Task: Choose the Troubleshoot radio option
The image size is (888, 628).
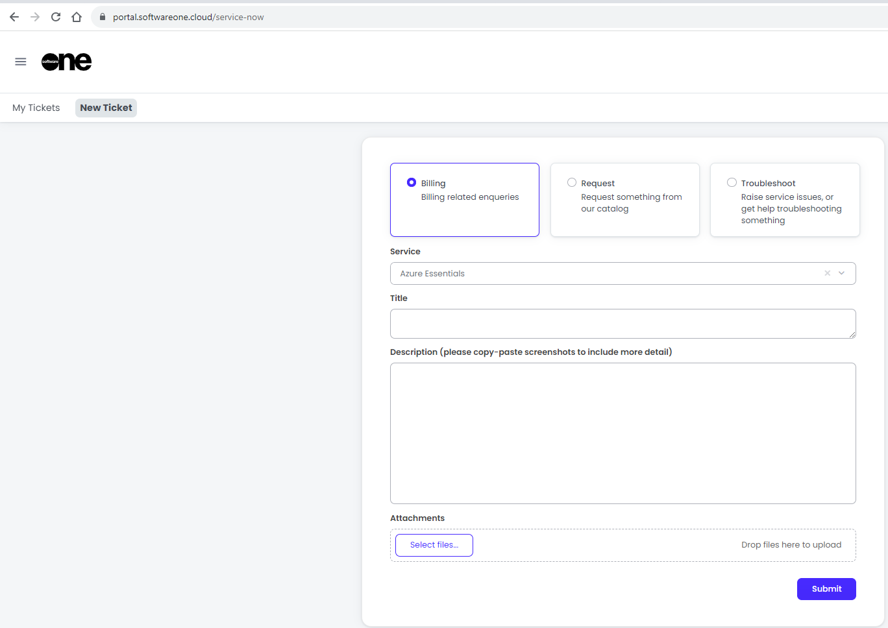Action: point(732,183)
